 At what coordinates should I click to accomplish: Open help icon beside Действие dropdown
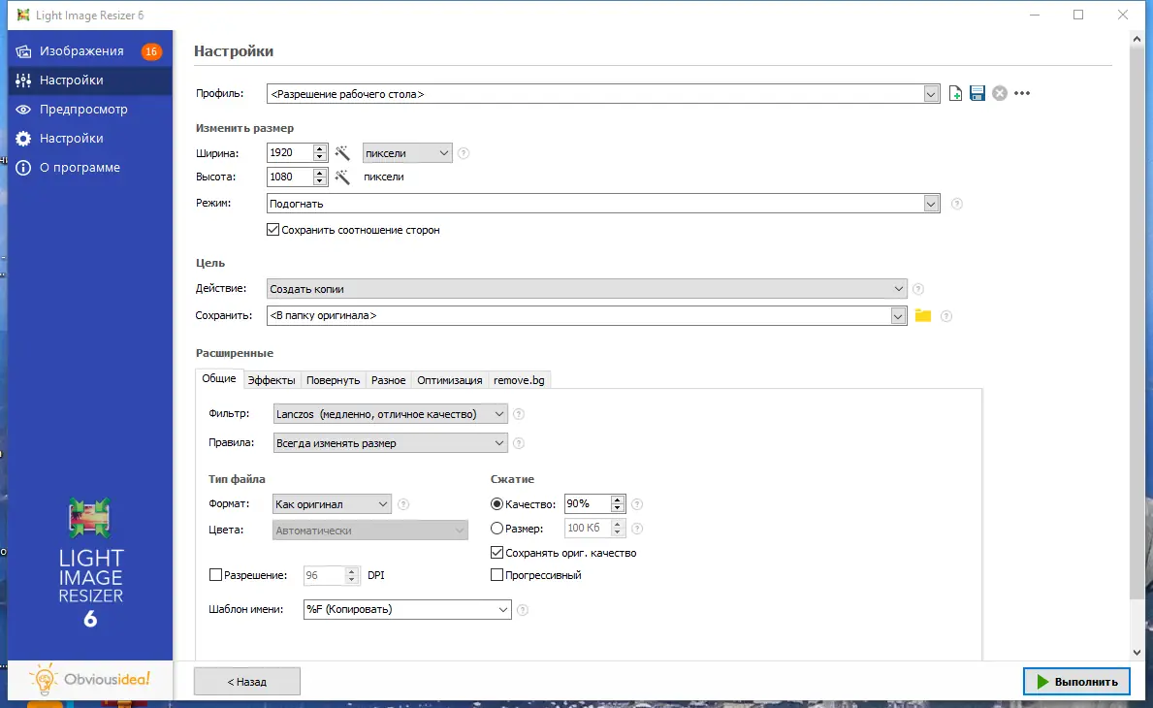point(918,289)
